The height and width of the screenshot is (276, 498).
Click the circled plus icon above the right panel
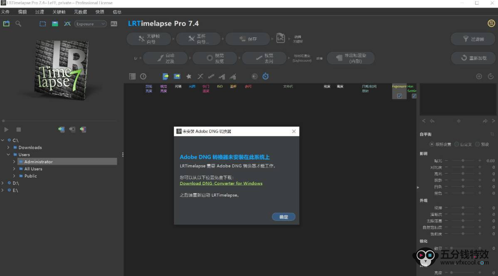pyautogui.click(x=479, y=76)
